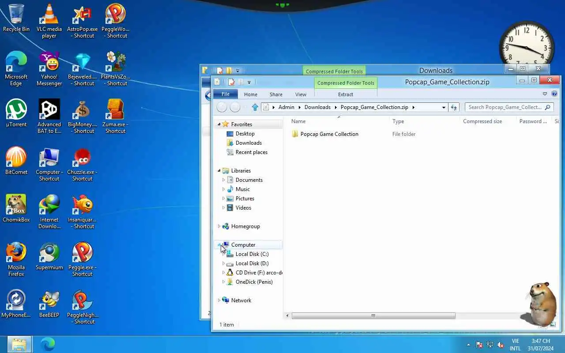
Task: Click the Back navigation button
Action: 222,107
